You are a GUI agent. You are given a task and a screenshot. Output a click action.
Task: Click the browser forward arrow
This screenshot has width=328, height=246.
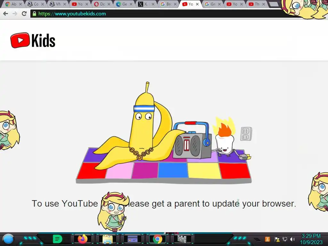click(x=15, y=14)
